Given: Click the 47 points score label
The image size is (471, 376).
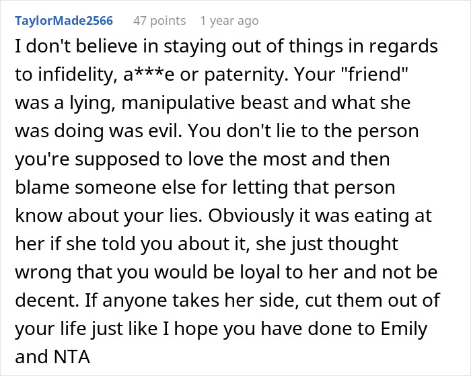Looking at the screenshot, I should point(159,21).
